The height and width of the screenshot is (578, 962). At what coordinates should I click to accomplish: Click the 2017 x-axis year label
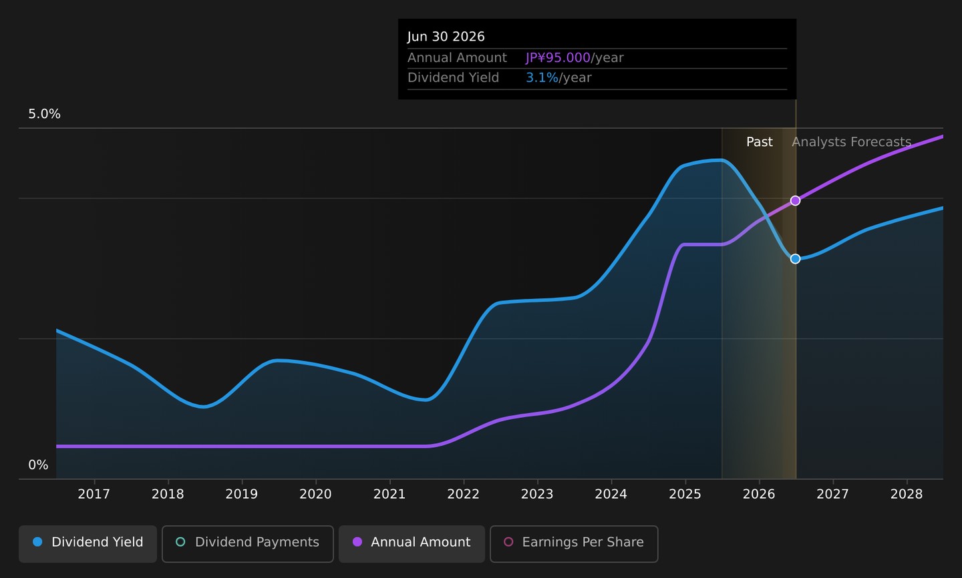[x=94, y=494]
